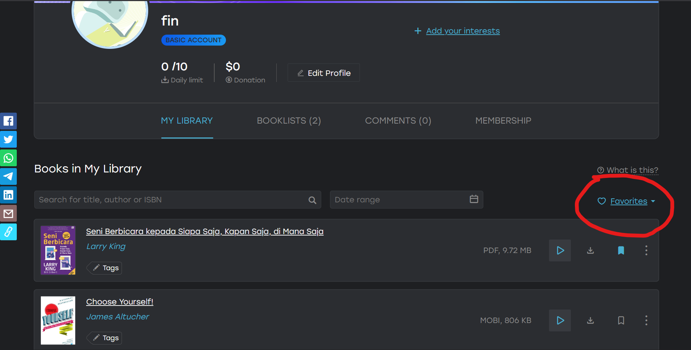Open the Membership tab
Image resolution: width=691 pixels, height=350 pixels.
(503, 121)
